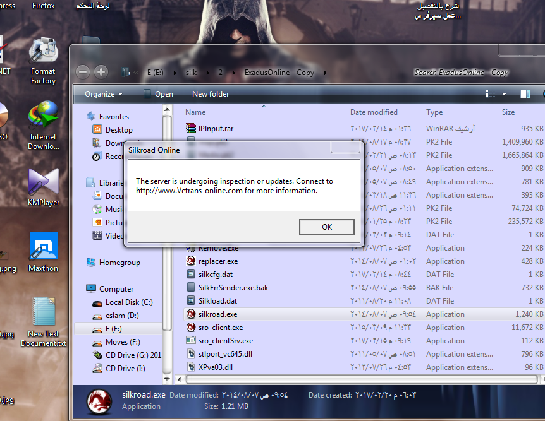Click the change view icon in toolbar
This screenshot has height=421, width=545.
(490, 94)
